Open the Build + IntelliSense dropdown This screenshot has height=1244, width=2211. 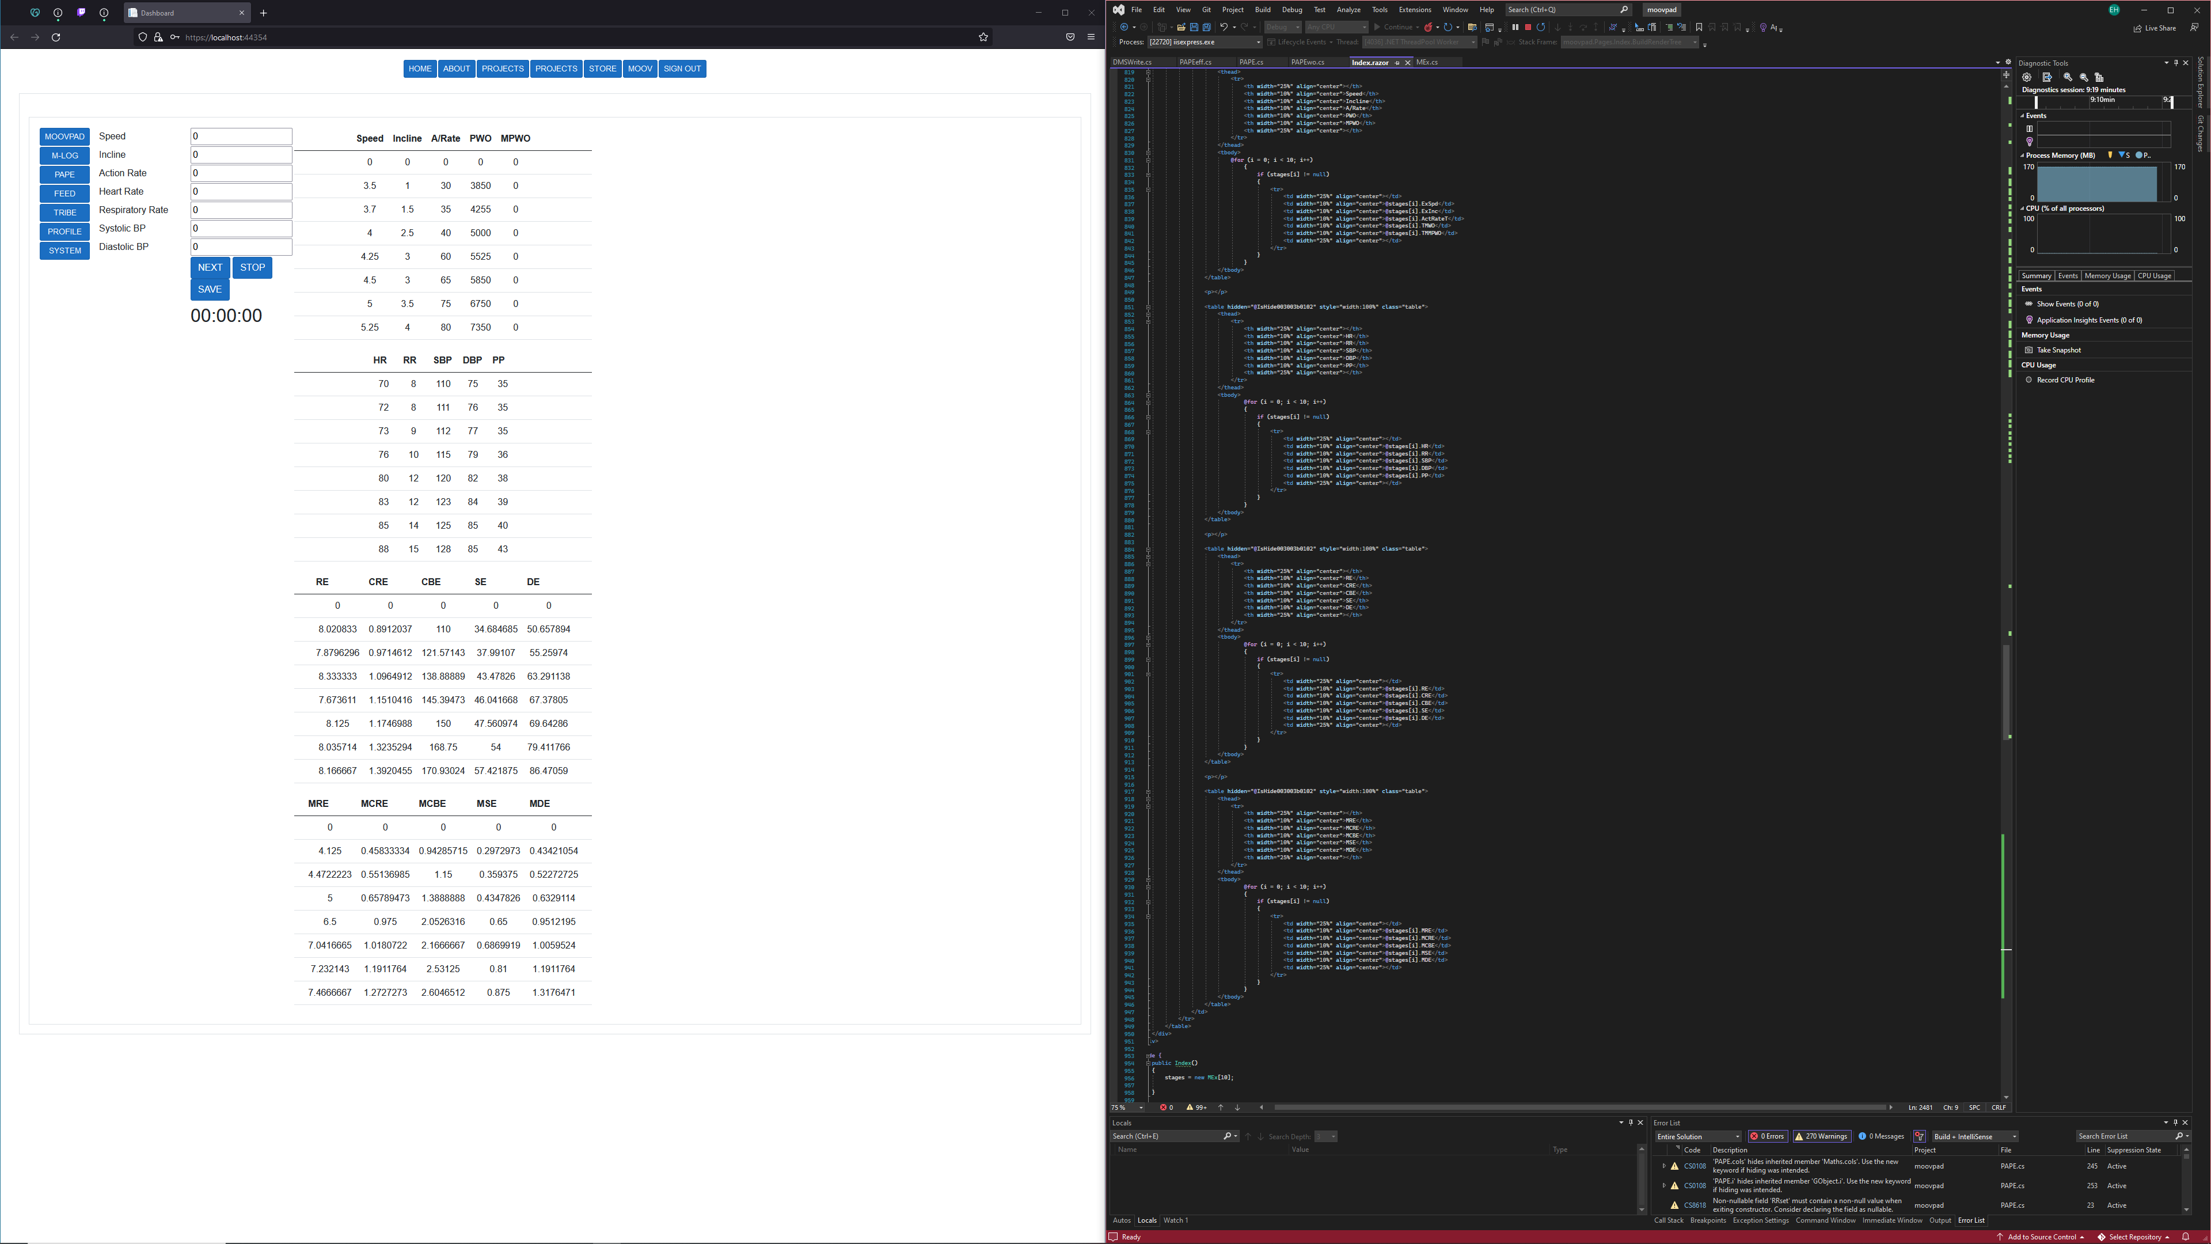tap(1975, 1136)
